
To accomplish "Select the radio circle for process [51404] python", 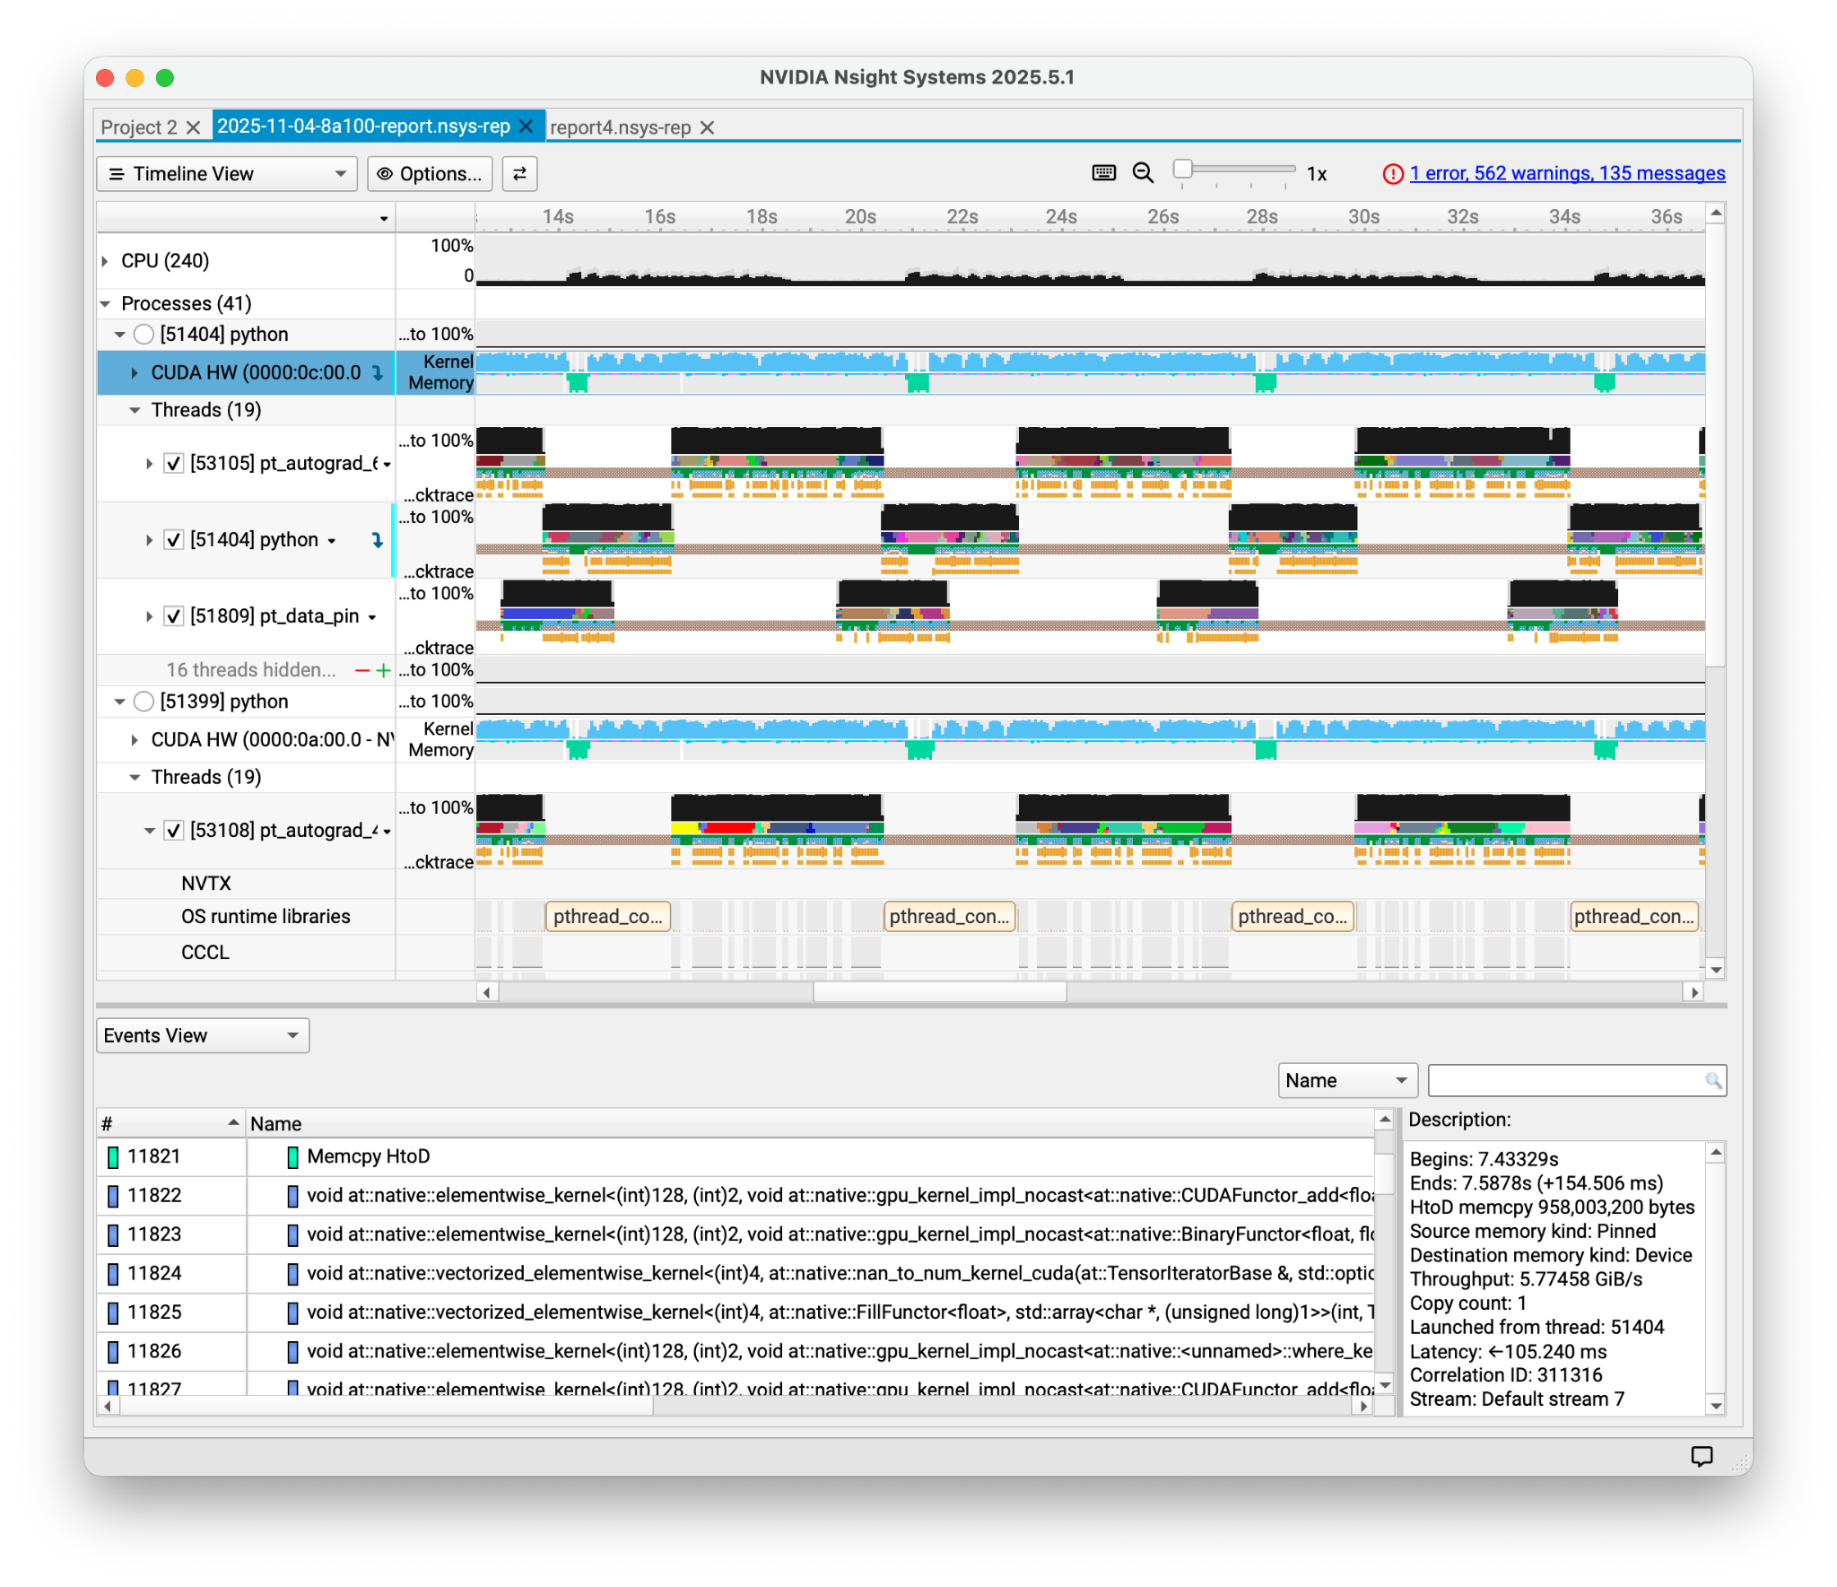I will click(x=144, y=334).
